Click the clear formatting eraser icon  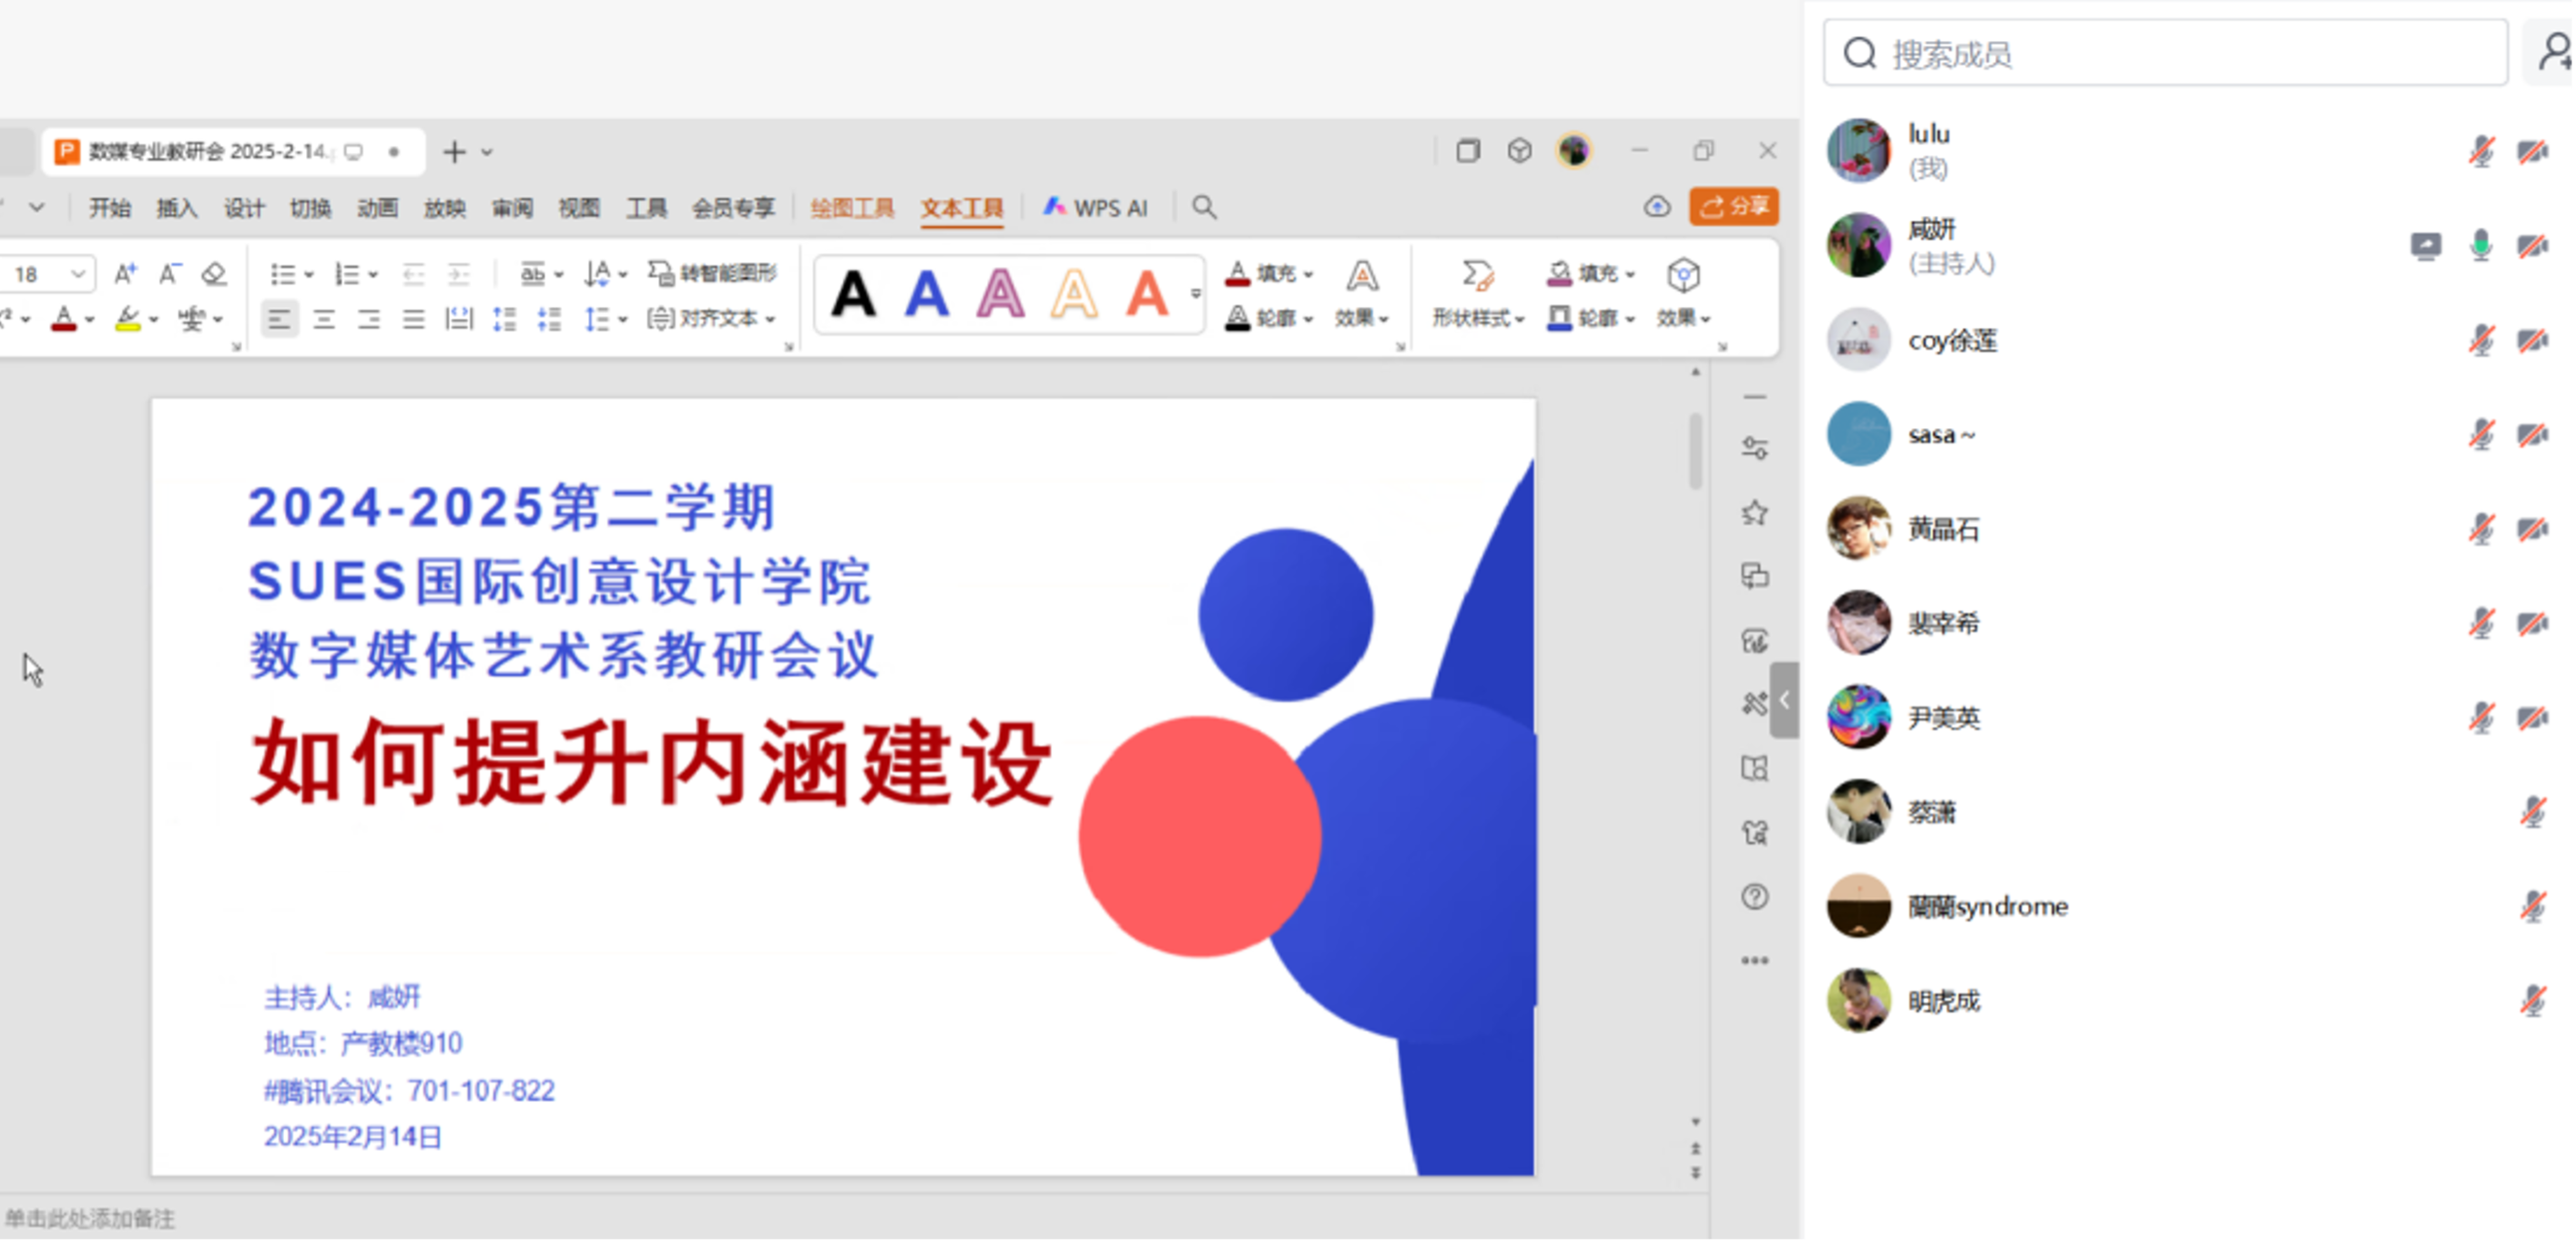(x=213, y=273)
